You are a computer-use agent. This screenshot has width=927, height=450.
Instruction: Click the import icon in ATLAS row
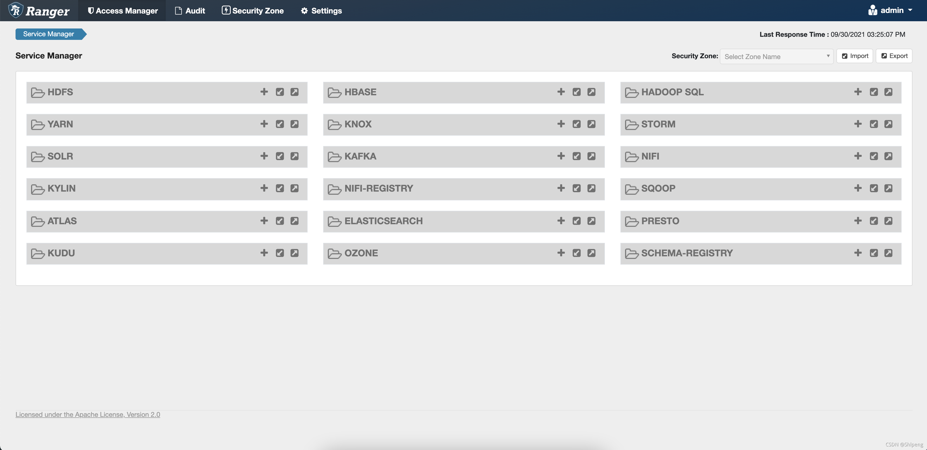tap(280, 221)
